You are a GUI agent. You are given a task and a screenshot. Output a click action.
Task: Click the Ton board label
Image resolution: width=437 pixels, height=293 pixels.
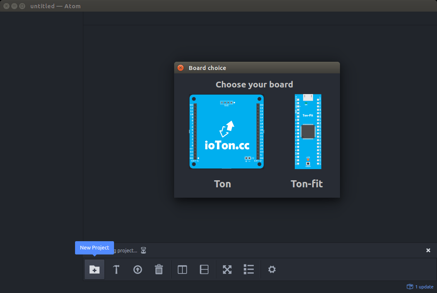tap(223, 184)
